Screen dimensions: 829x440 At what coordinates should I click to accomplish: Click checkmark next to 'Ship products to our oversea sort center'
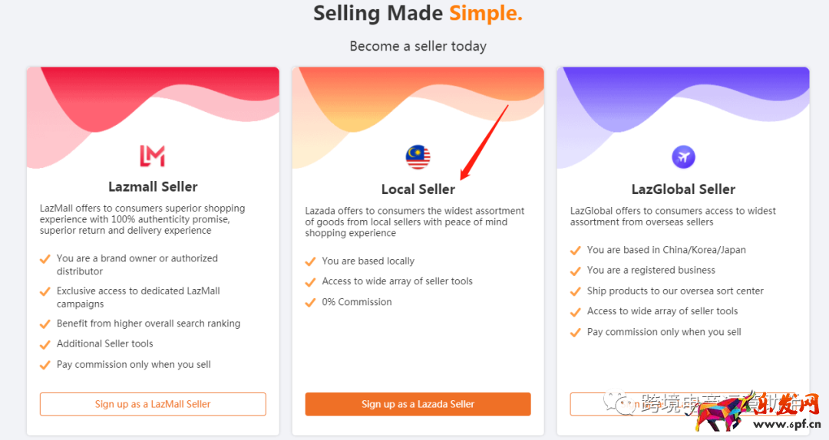575,291
